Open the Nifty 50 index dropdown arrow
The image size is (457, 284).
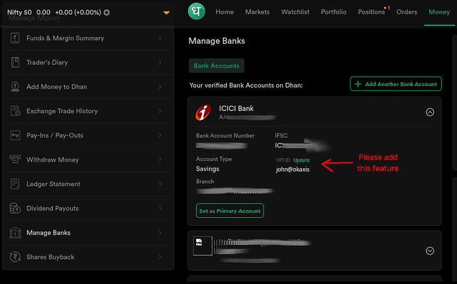[x=166, y=13]
